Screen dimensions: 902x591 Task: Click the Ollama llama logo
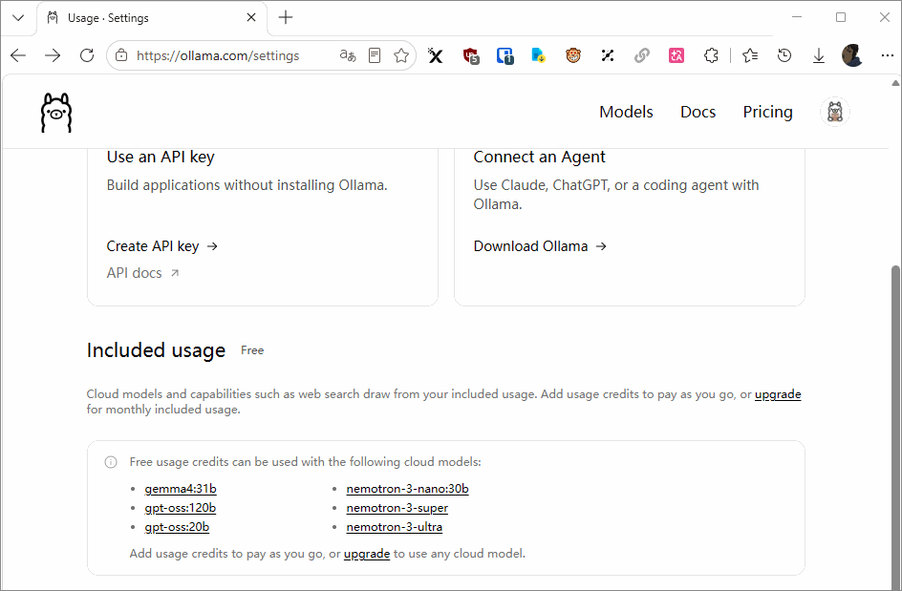[56, 112]
